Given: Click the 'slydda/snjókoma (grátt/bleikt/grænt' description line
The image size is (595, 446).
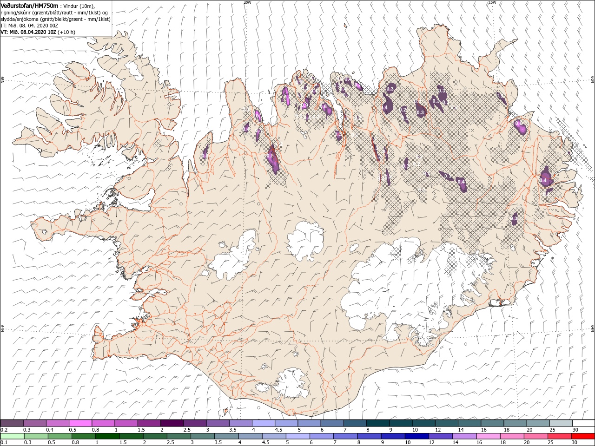Looking at the screenshot, I should (x=55, y=19).
